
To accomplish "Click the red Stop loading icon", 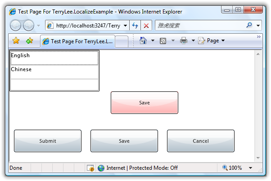I will click(x=146, y=26).
